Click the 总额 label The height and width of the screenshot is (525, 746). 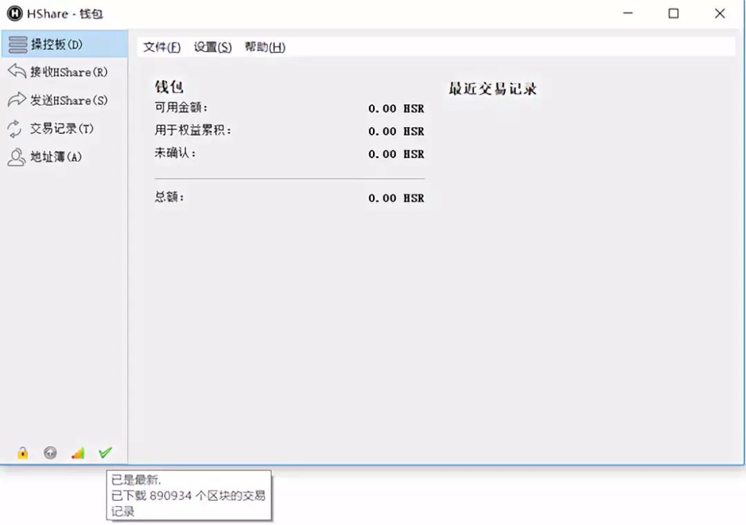(169, 197)
